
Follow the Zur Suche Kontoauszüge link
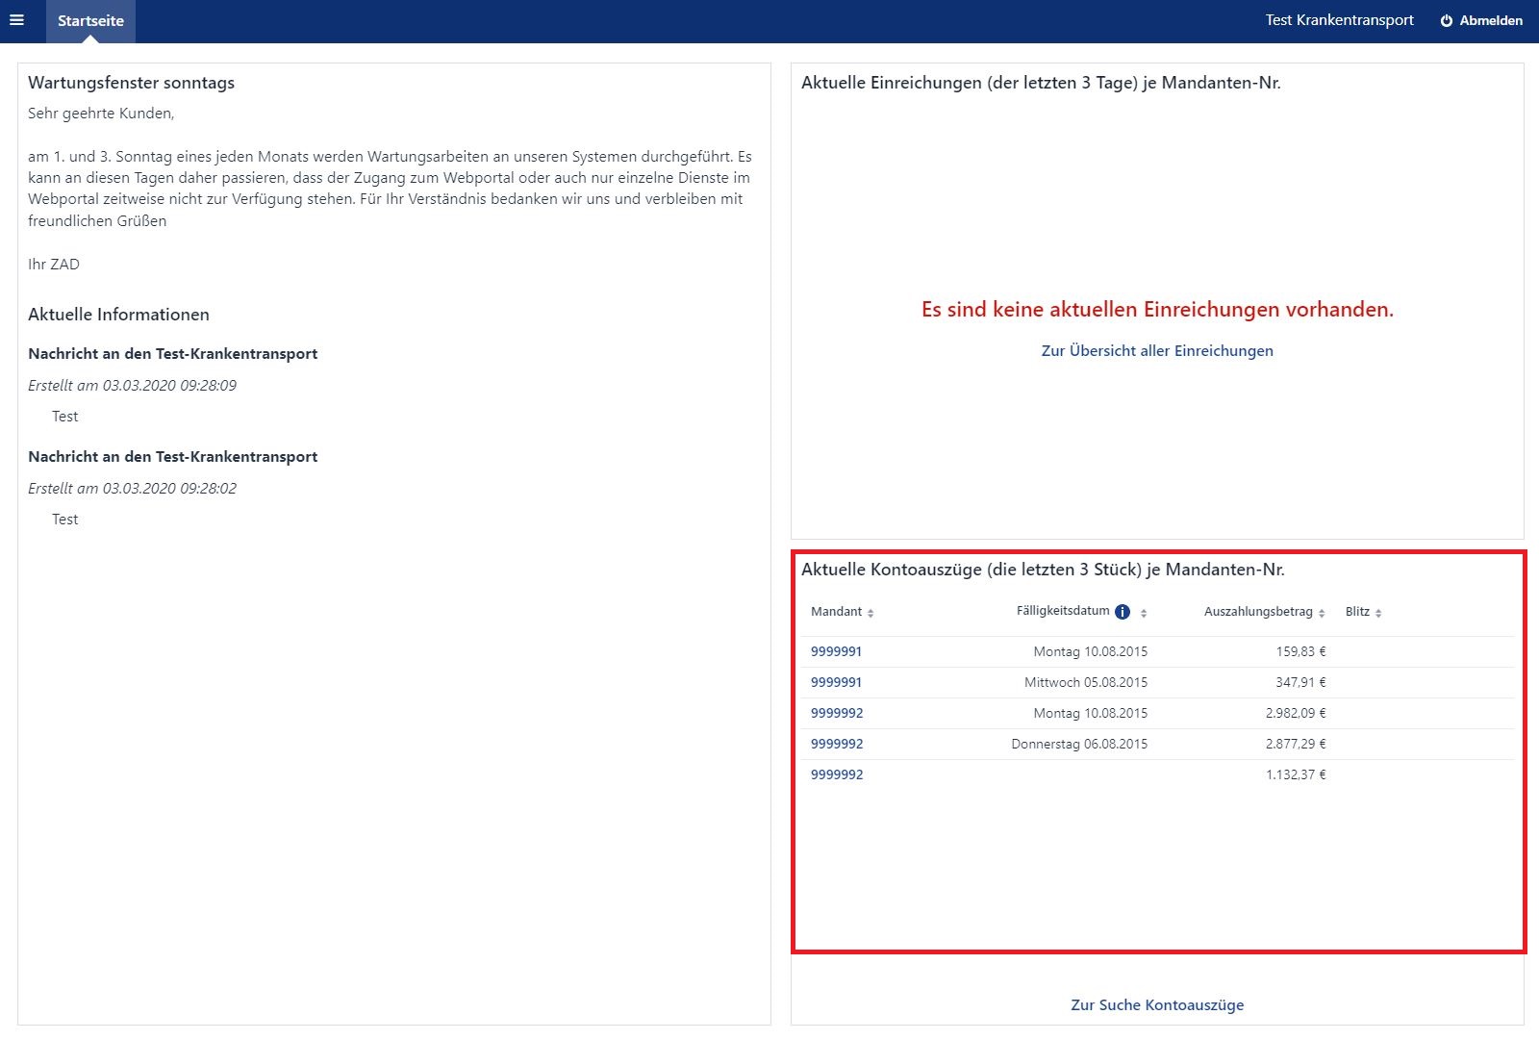pos(1156,1004)
